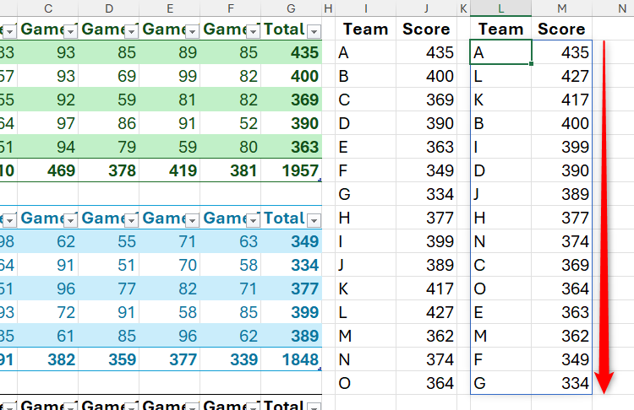Select the Team header cell in column I
The width and height of the screenshot is (634, 410).
click(365, 29)
